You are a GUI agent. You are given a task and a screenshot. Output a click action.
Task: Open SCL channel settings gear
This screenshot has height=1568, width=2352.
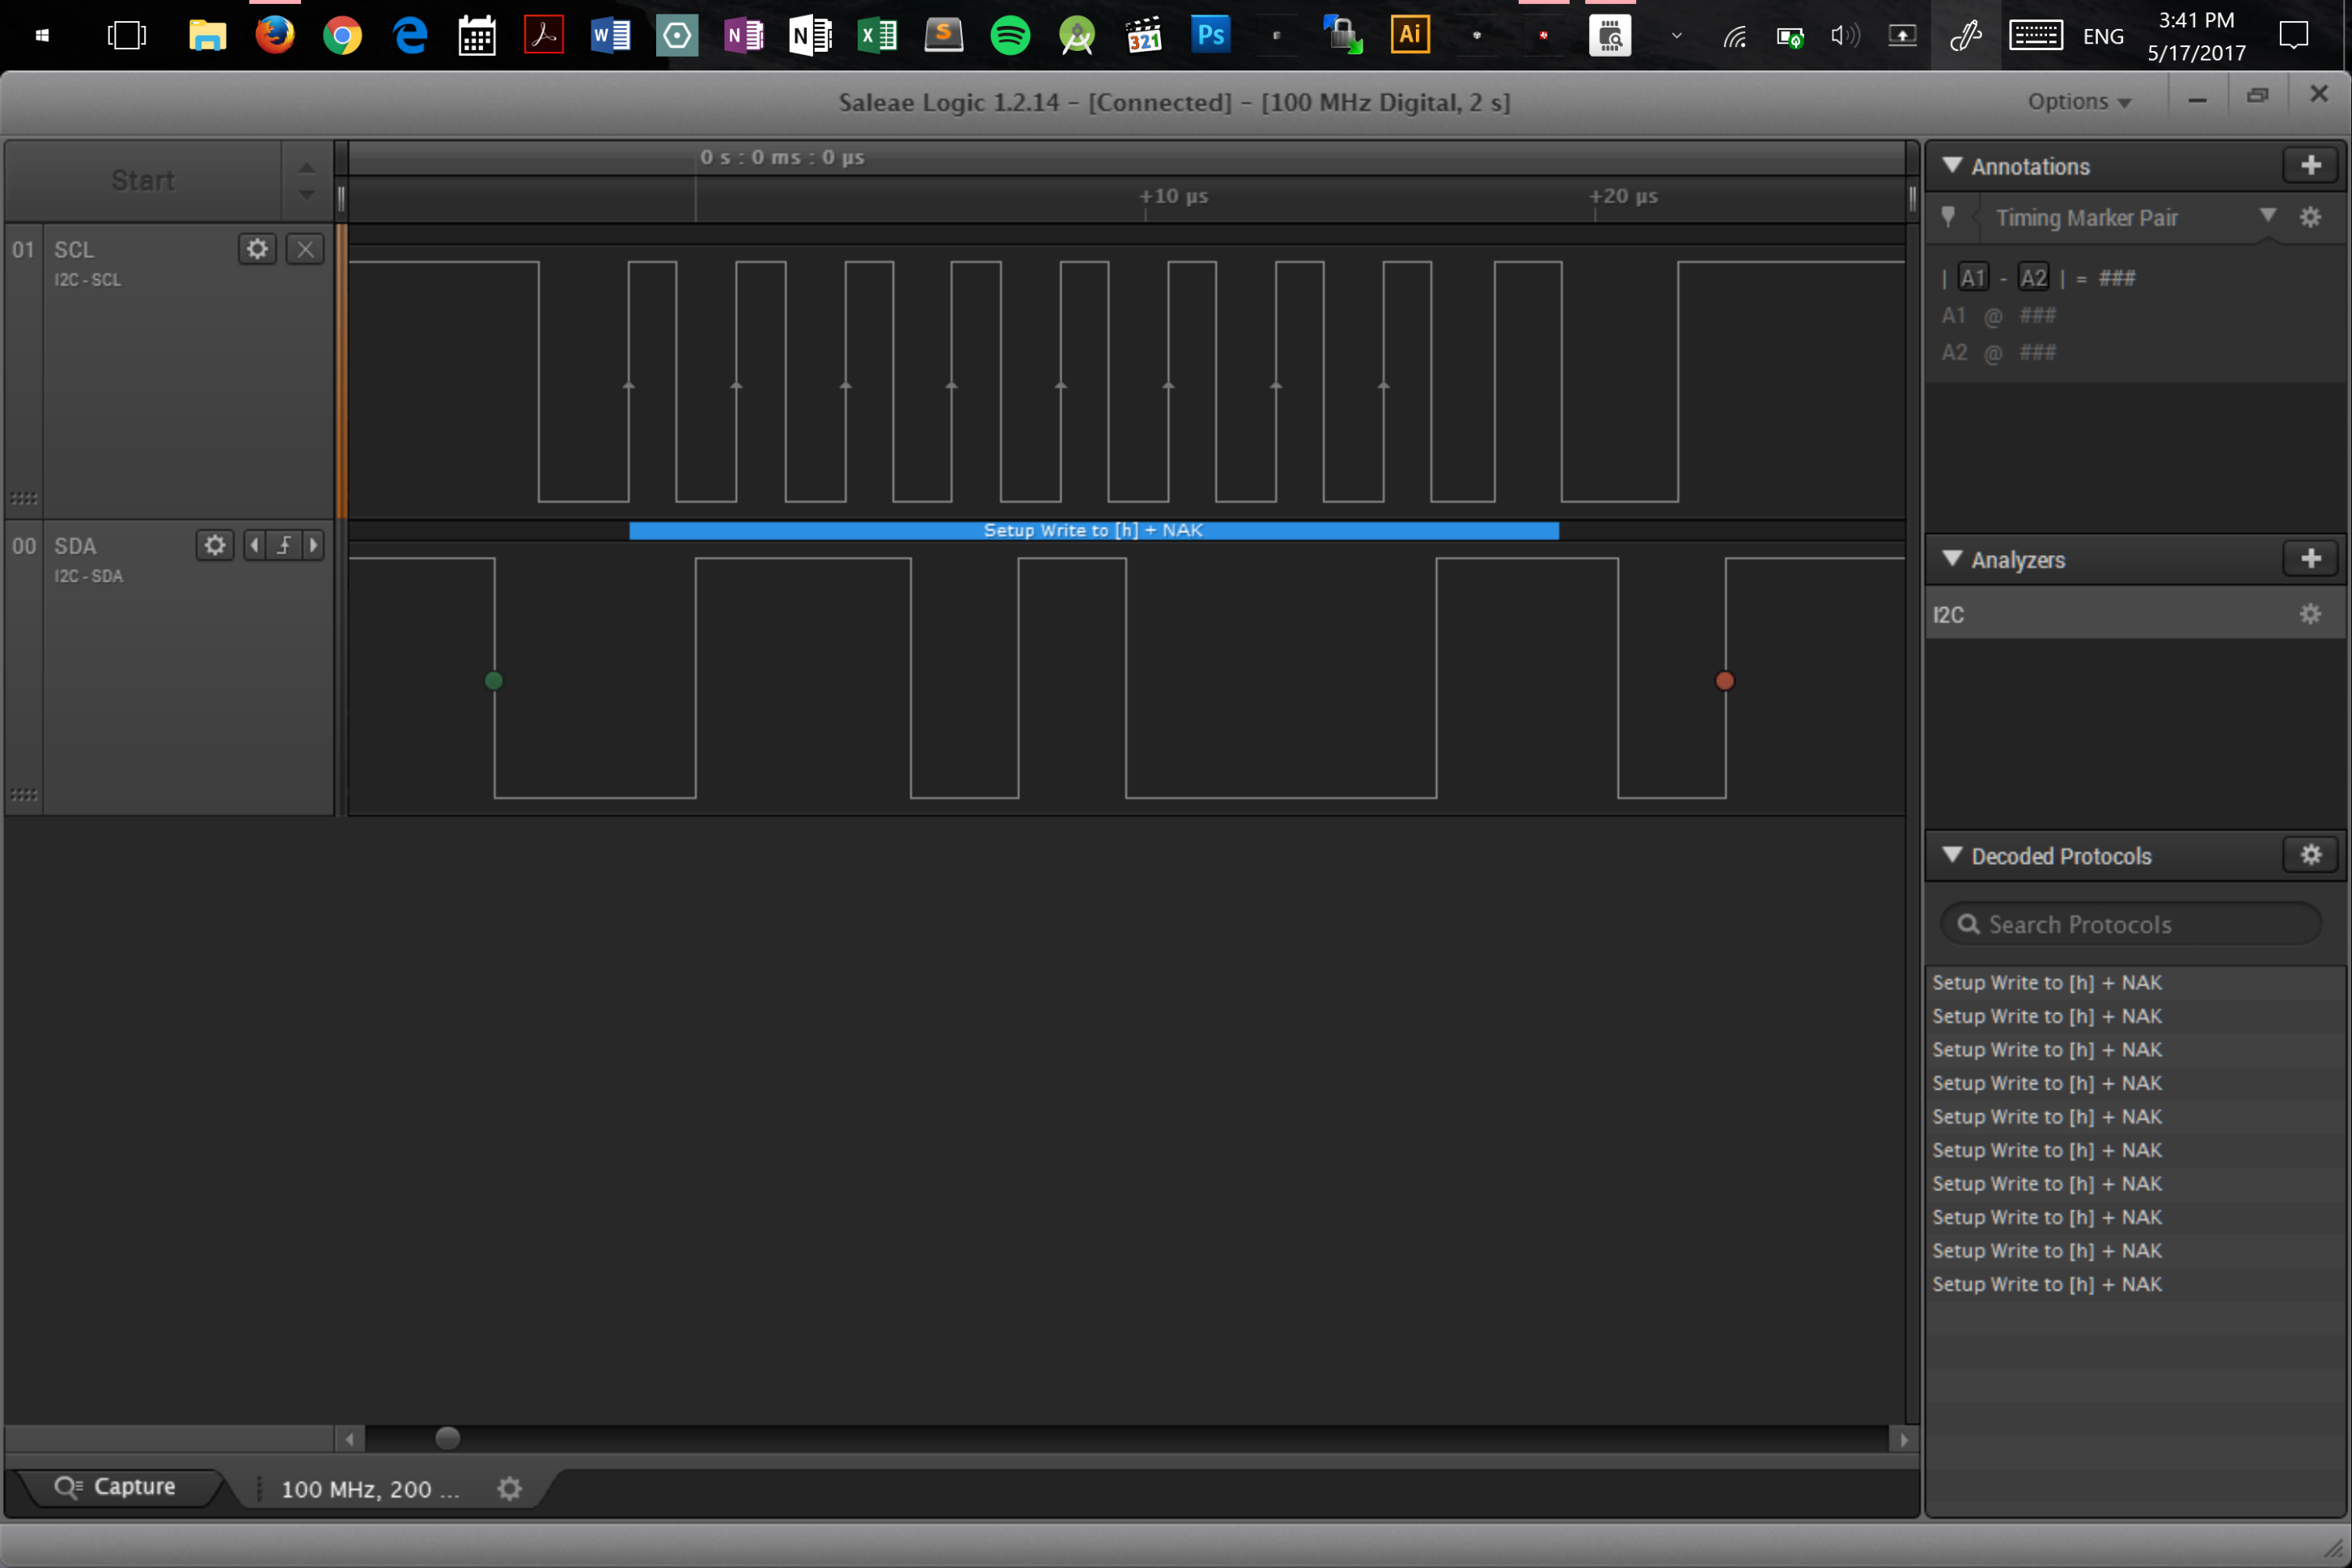click(257, 249)
